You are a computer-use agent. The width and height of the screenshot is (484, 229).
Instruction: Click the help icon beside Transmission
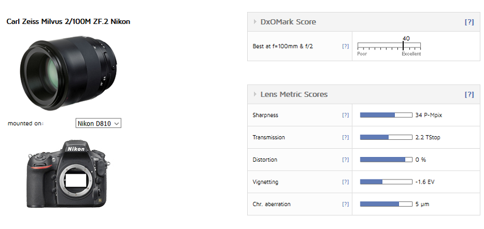click(x=345, y=137)
